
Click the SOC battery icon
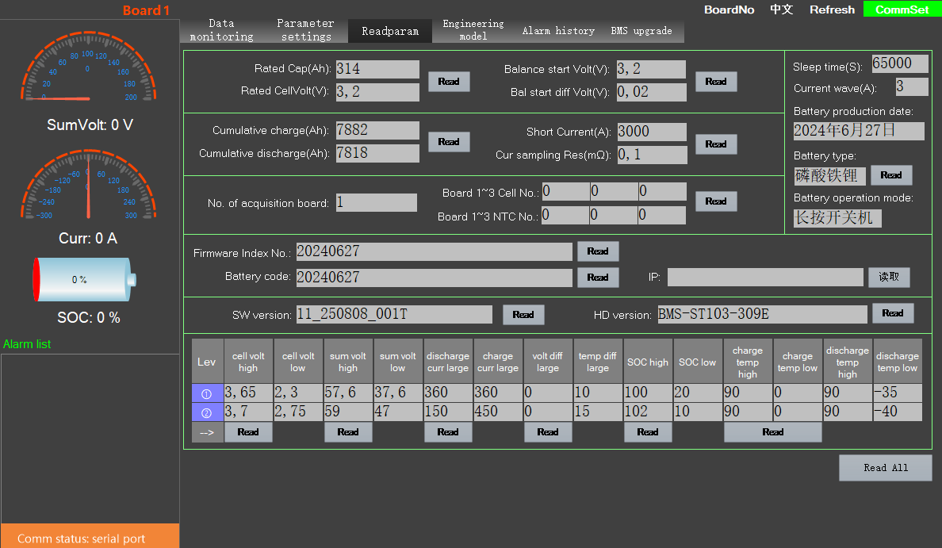click(x=84, y=279)
